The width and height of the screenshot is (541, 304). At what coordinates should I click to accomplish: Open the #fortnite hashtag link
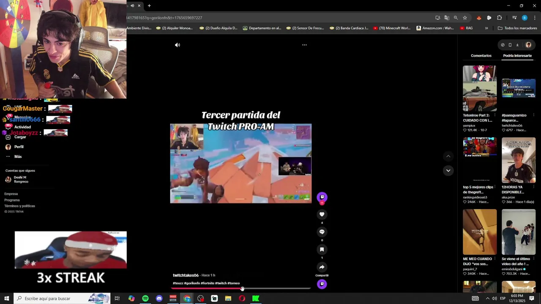[x=207, y=283]
